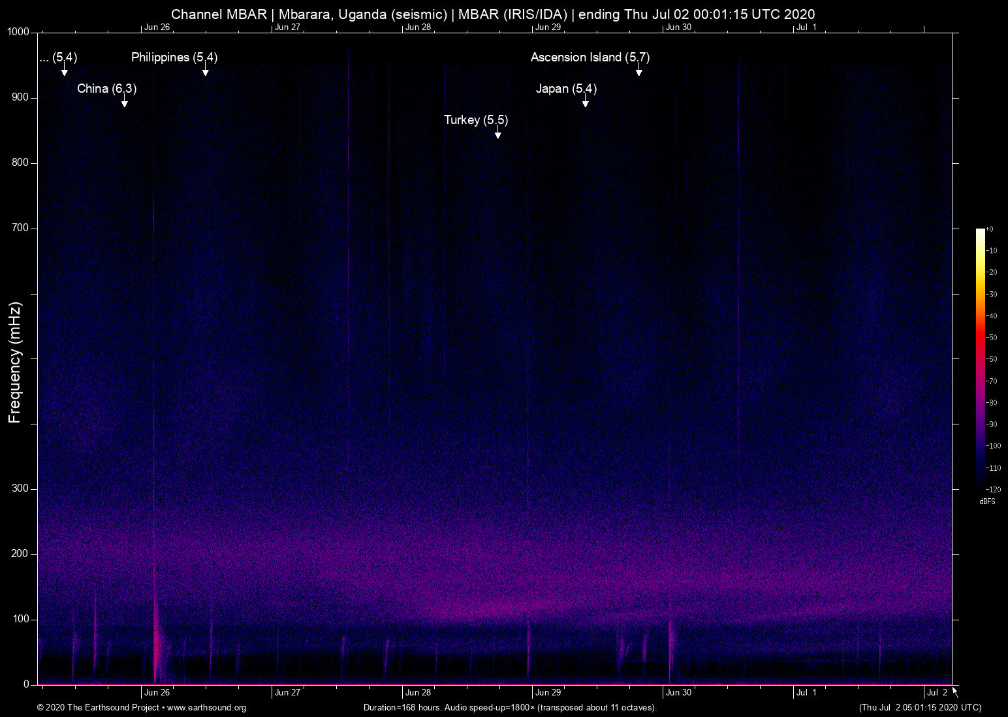The image size is (1008, 717).
Task: Click the dBFS color scale bar
Action: pyautogui.click(x=980, y=358)
